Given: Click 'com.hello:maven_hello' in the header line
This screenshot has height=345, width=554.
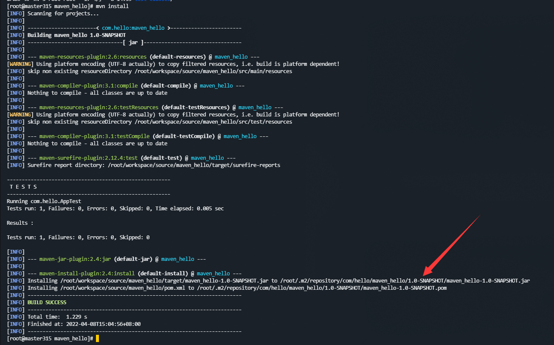Looking at the screenshot, I should [133, 28].
